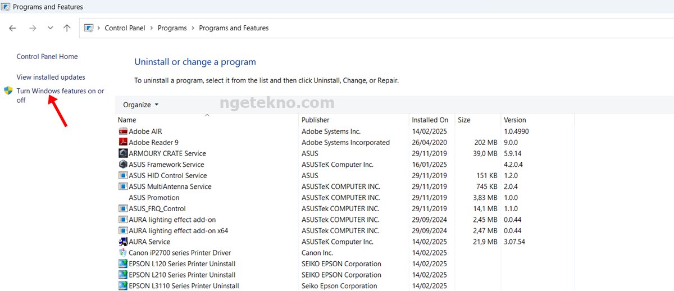The width and height of the screenshot is (674, 291).
Task: Sort programs by Installed On column
Action: pyautogui.click(x=430, y=120)
